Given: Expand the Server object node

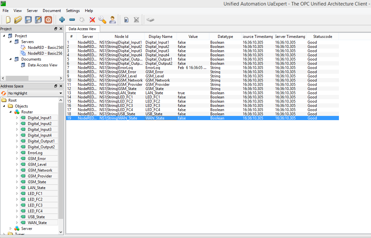Looking at the screenshot, I should click(10, 229).
